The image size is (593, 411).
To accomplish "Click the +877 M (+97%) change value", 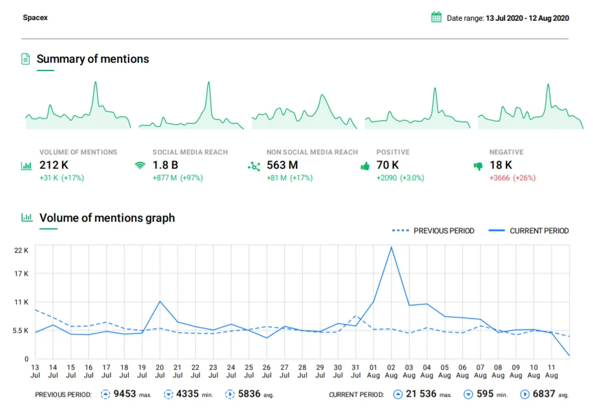I will click(178, 178).
